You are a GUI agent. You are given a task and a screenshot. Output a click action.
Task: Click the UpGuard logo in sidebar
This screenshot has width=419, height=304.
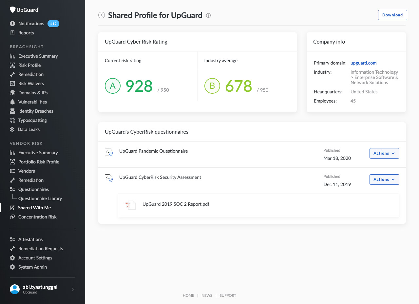pos(24,10)
